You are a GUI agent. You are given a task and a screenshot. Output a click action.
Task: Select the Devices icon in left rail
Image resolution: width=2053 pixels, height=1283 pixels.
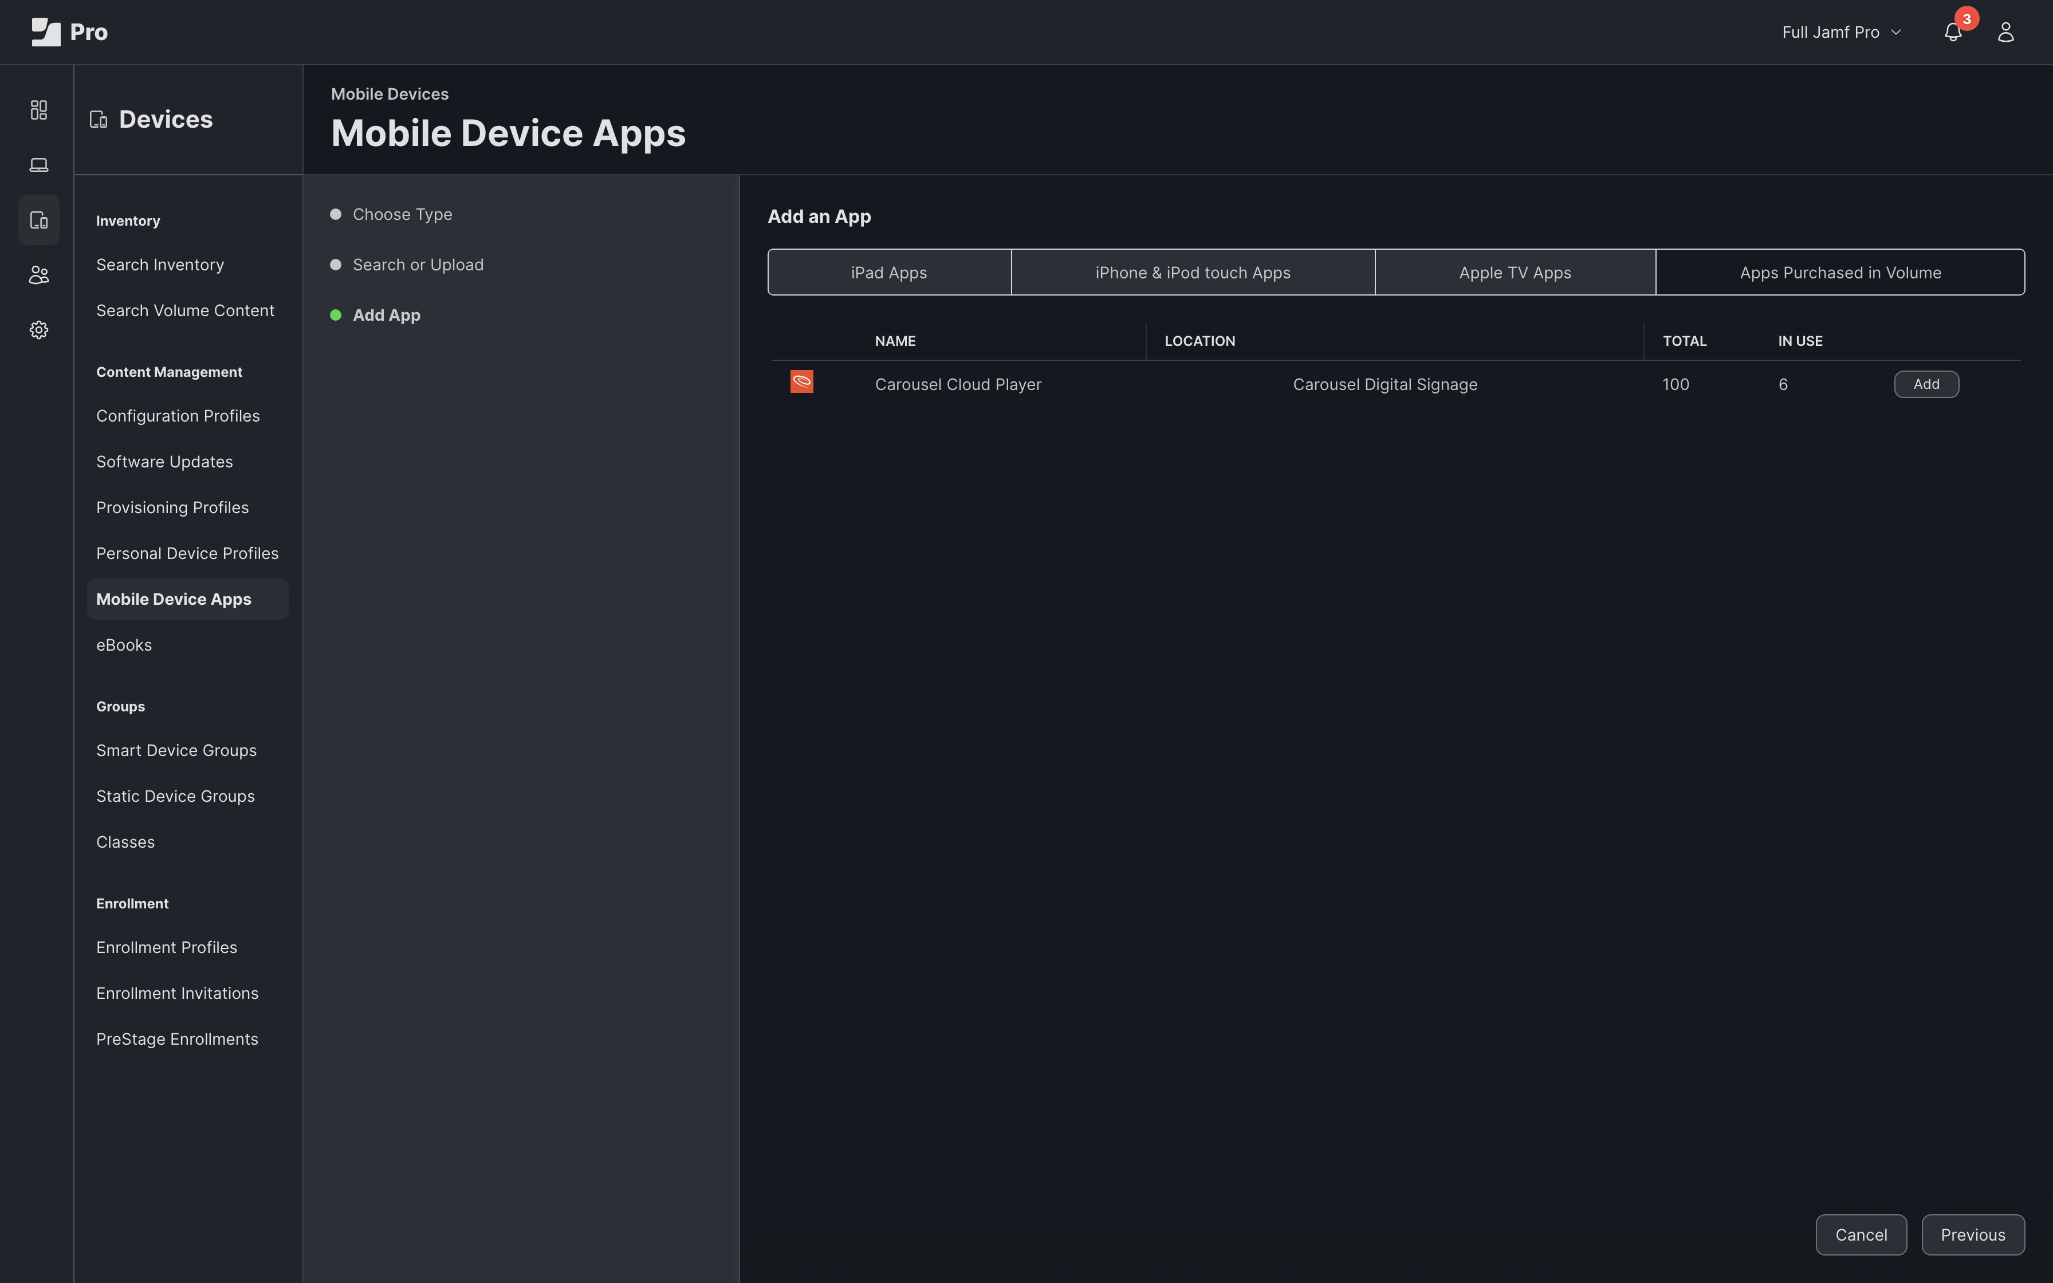click(x=39, y=220)
